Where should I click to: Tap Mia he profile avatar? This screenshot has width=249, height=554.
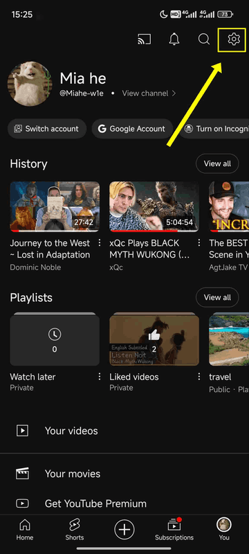[x=30, y=84]
